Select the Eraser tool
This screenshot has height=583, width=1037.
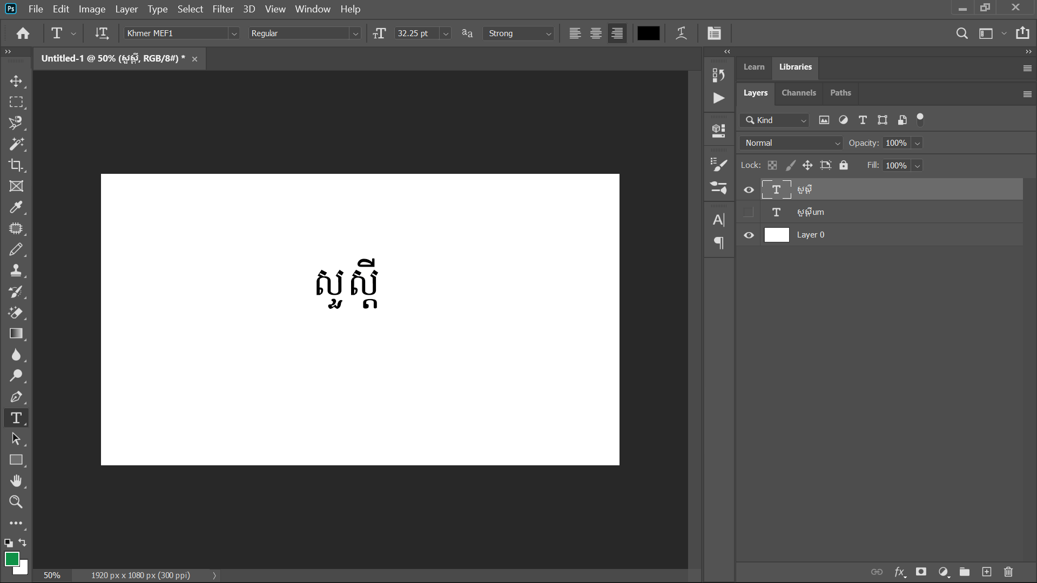point(16,313)
